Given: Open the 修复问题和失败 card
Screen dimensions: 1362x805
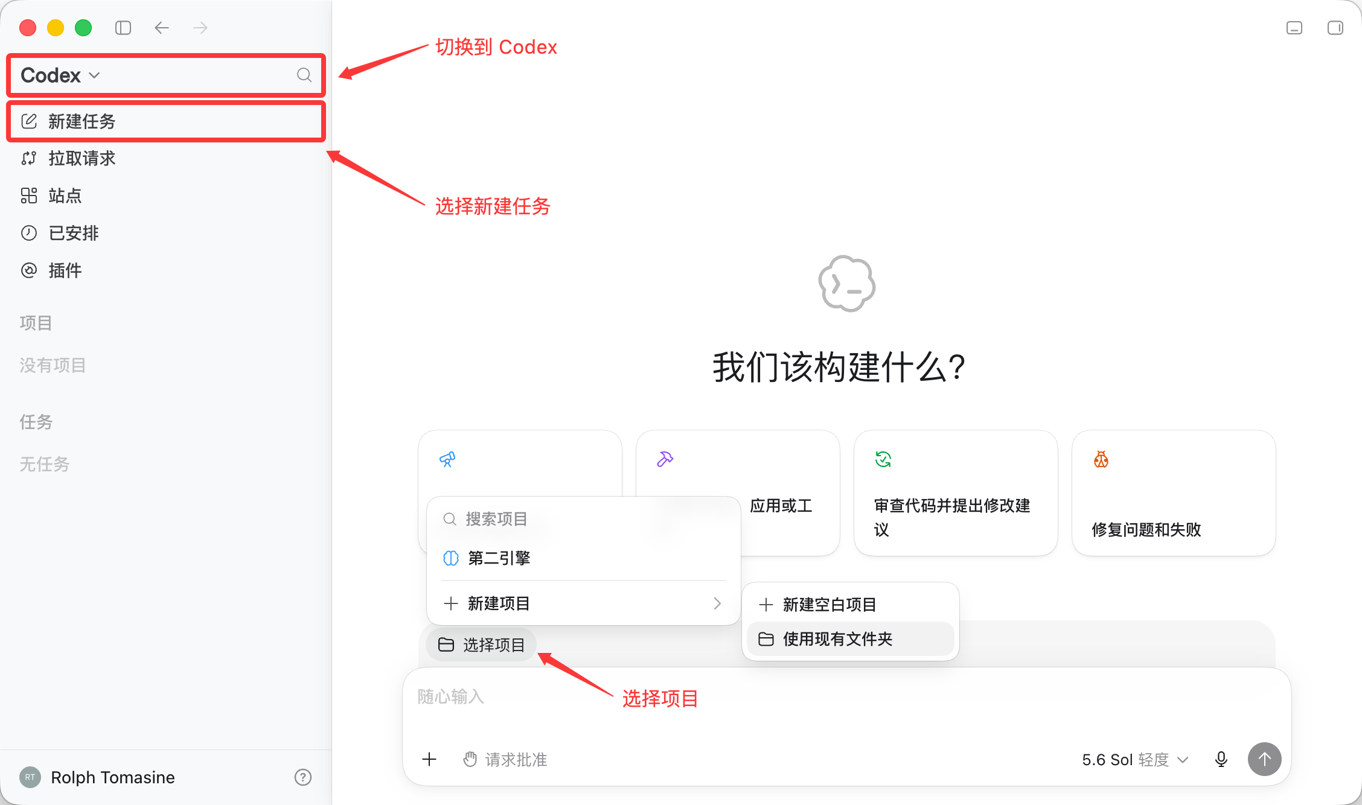Looking at the screenshot, I should tap(1174, 493).
